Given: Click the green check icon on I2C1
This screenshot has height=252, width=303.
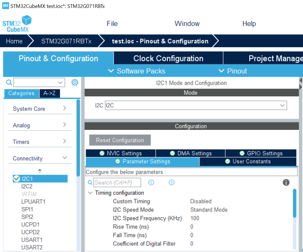Looking at the screenshot, I should 17,179.
